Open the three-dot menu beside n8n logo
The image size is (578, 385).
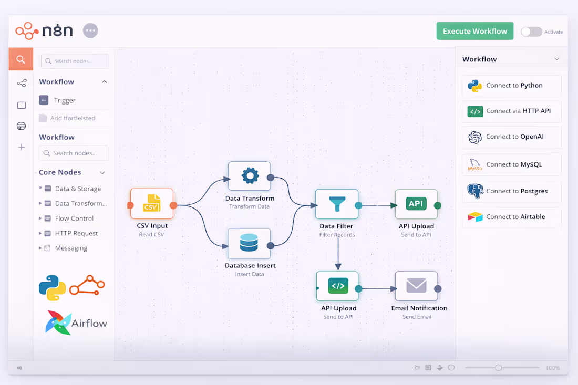pyautogui.click(x=90, y=30)
